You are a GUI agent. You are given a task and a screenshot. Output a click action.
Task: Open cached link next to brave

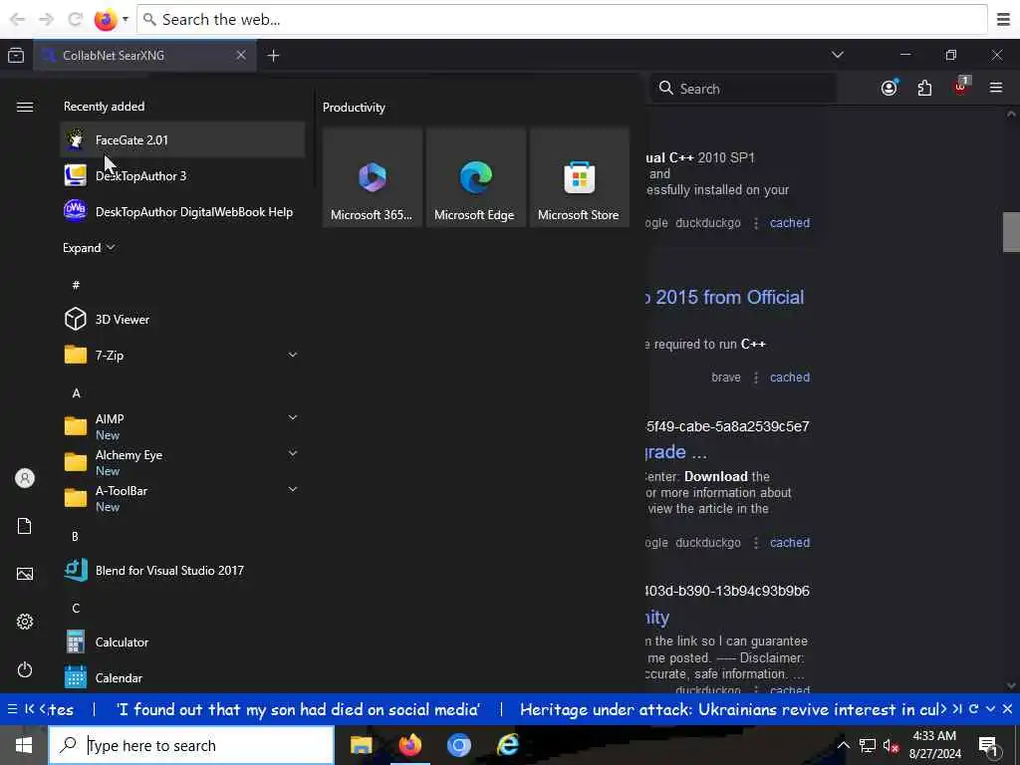tap(790, 378)
